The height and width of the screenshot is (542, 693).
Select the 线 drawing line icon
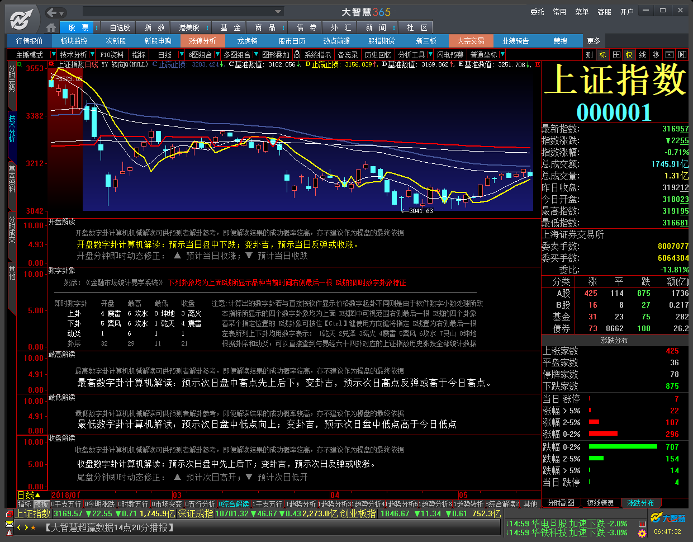click(642, 55)
